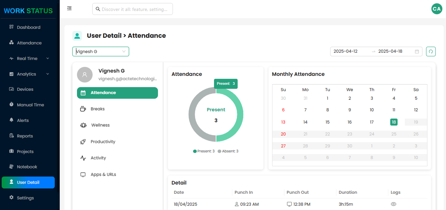
Task: Select day 15 in the calendar
Action: (x=328, y=122)
